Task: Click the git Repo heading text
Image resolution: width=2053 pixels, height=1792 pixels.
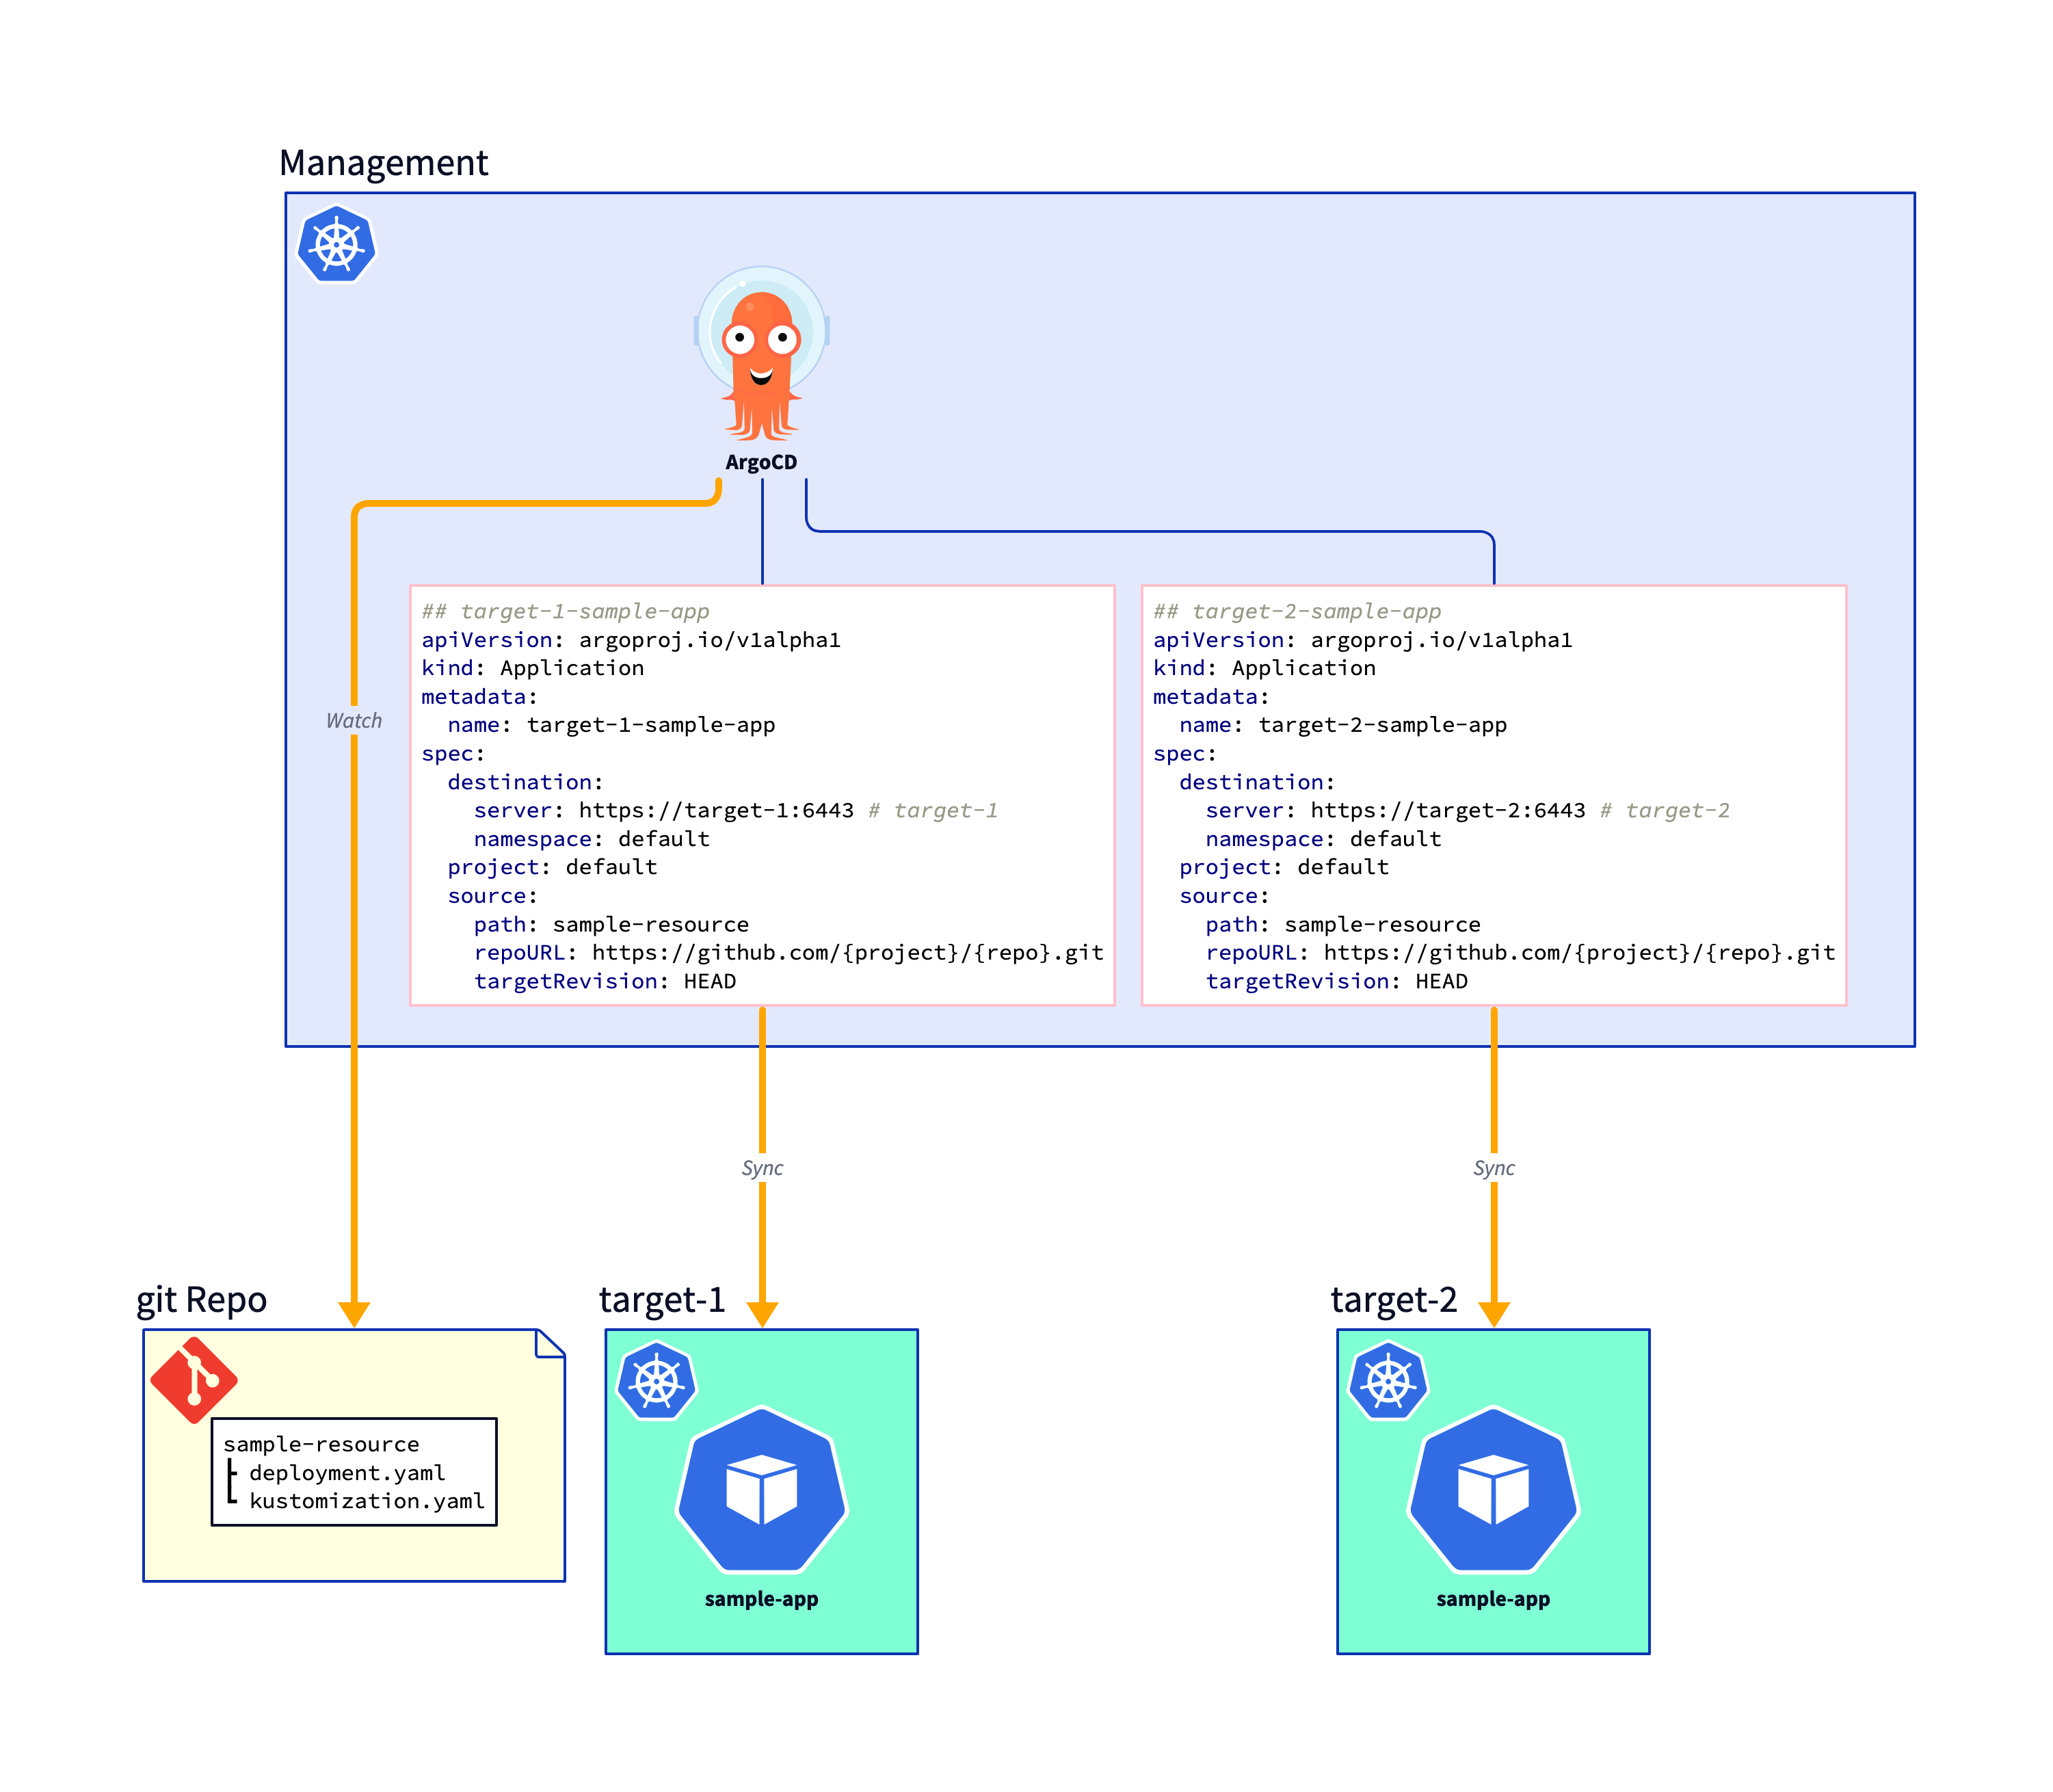Action: pyautogui.click(x=201, y=1299)
